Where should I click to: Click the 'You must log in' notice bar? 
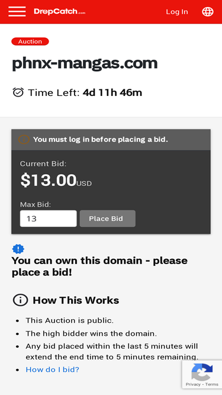pos(111,140)
